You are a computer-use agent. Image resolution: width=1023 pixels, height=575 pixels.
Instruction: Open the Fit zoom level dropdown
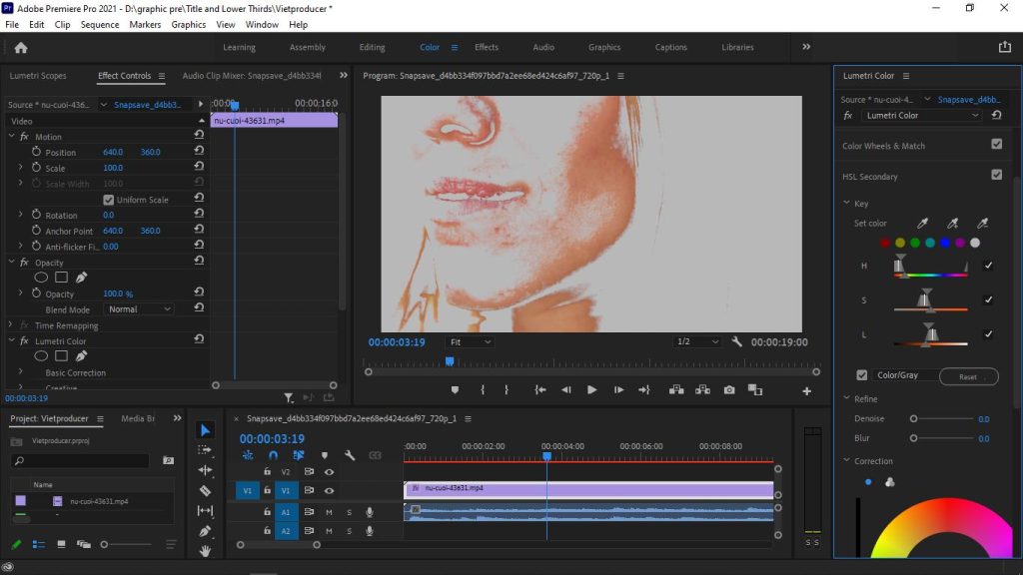pyautogui.click(x=470, y=341)
